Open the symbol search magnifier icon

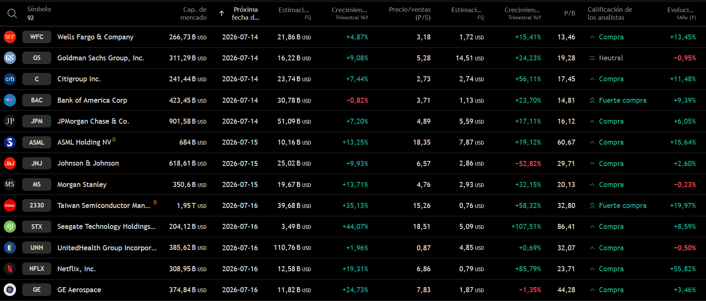pos(12,13)
